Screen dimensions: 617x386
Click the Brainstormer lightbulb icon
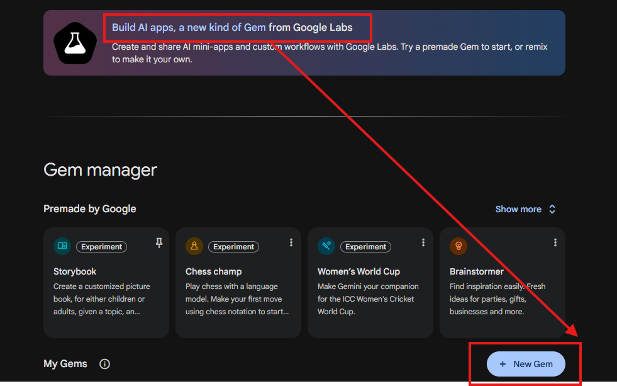(459, 246)
